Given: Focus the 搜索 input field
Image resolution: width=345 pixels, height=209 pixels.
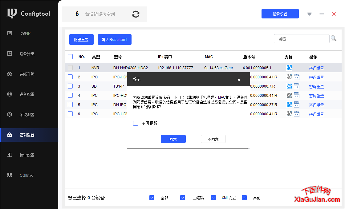Looking at the screenshot, I should pyautogui.click(x=302, y=39).
